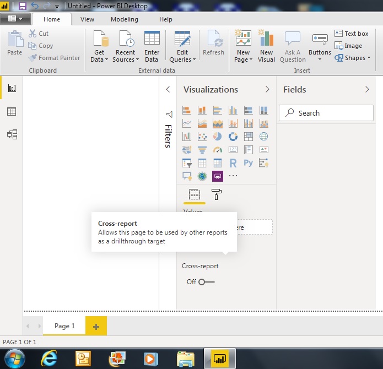Select the map globe visual

click(x=263, y=137)
